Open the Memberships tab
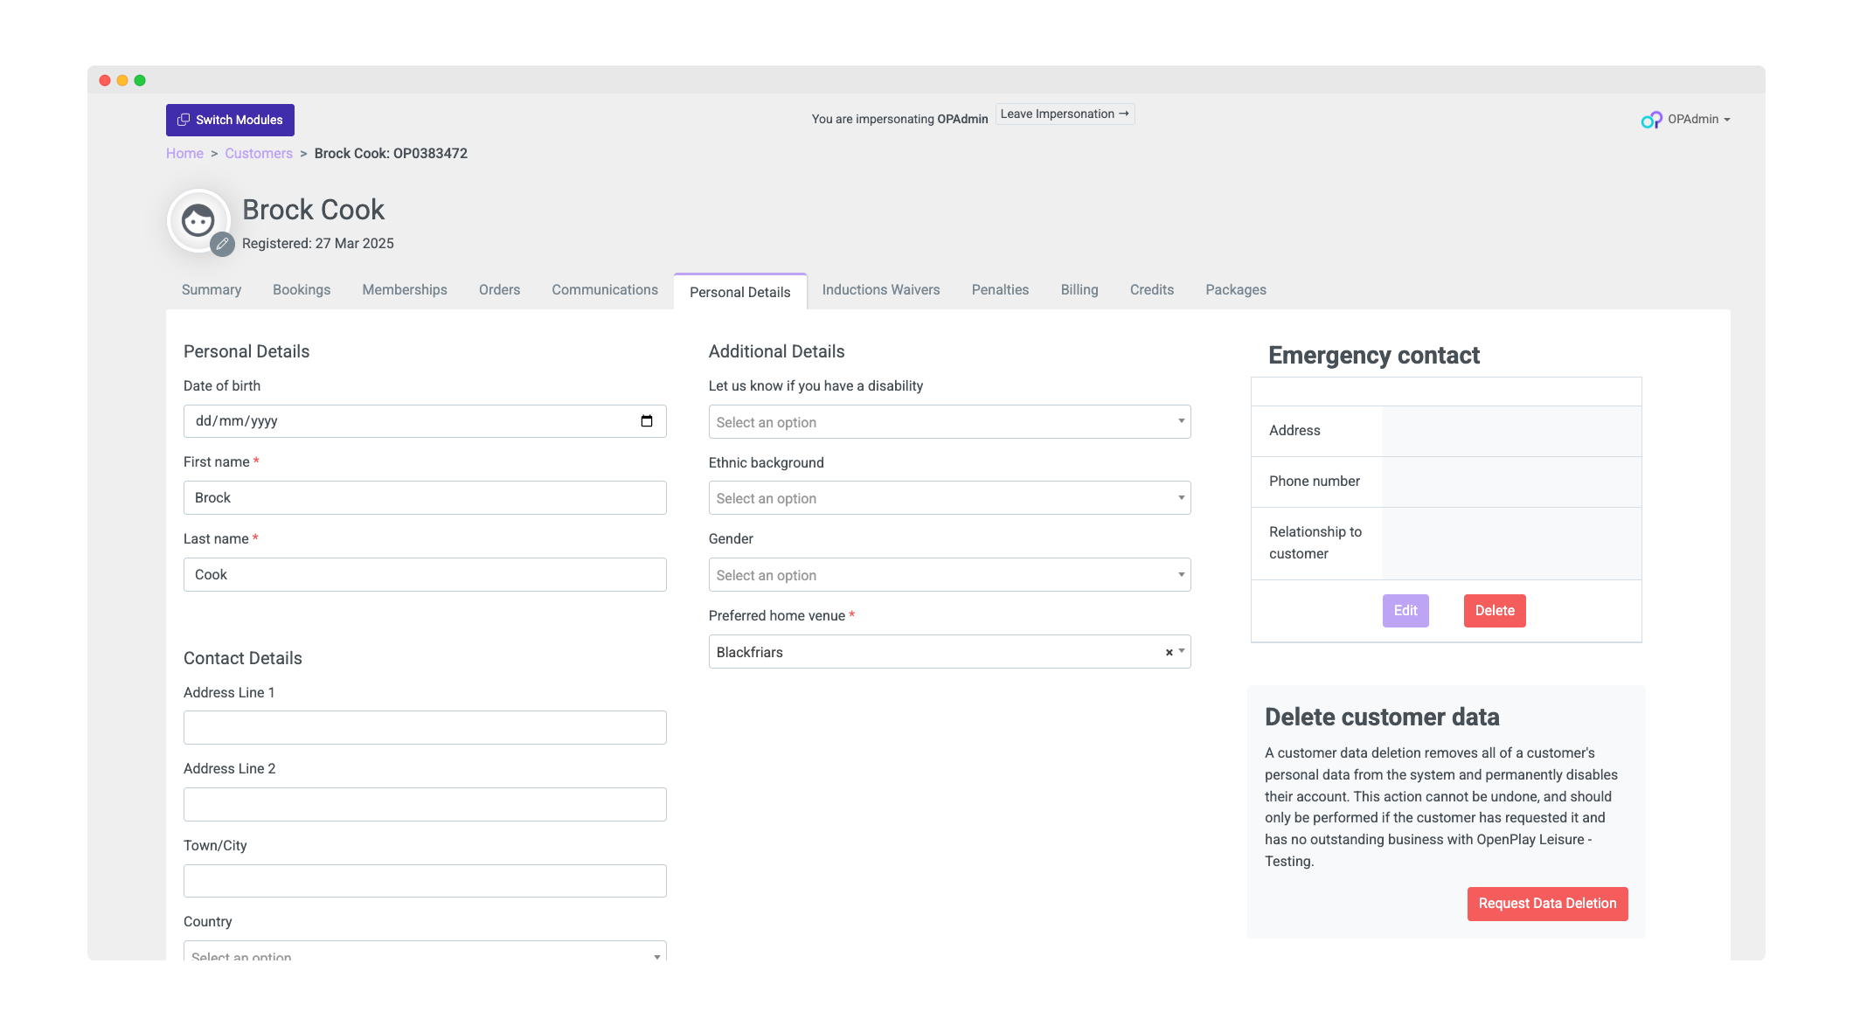This screenshot has height=1026, width=1853. (x=405, y=290)
